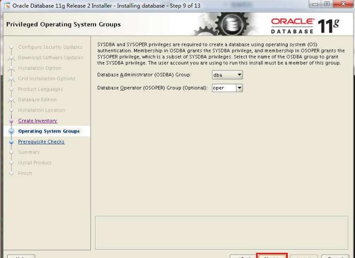
Task: Click the Grid Installation Options step label
Action: tap(46, 79)
